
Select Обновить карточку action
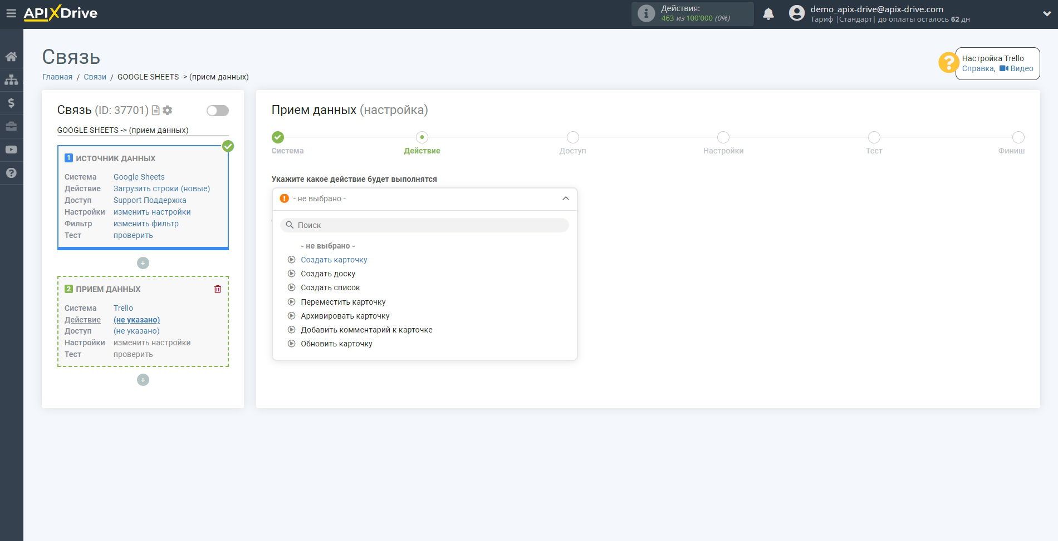pyautogui.click(x=336, y=344)
